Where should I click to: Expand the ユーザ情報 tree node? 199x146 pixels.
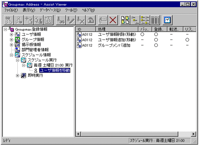pos(12,34)
